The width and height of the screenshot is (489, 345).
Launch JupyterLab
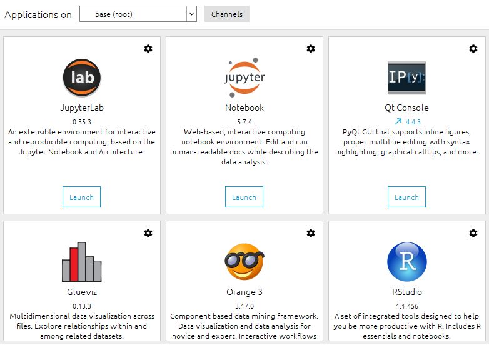(81, 197)
